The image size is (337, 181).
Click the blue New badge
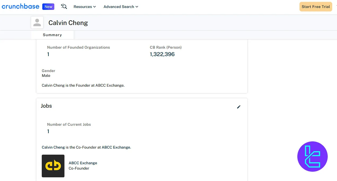(x=48, y=7)
